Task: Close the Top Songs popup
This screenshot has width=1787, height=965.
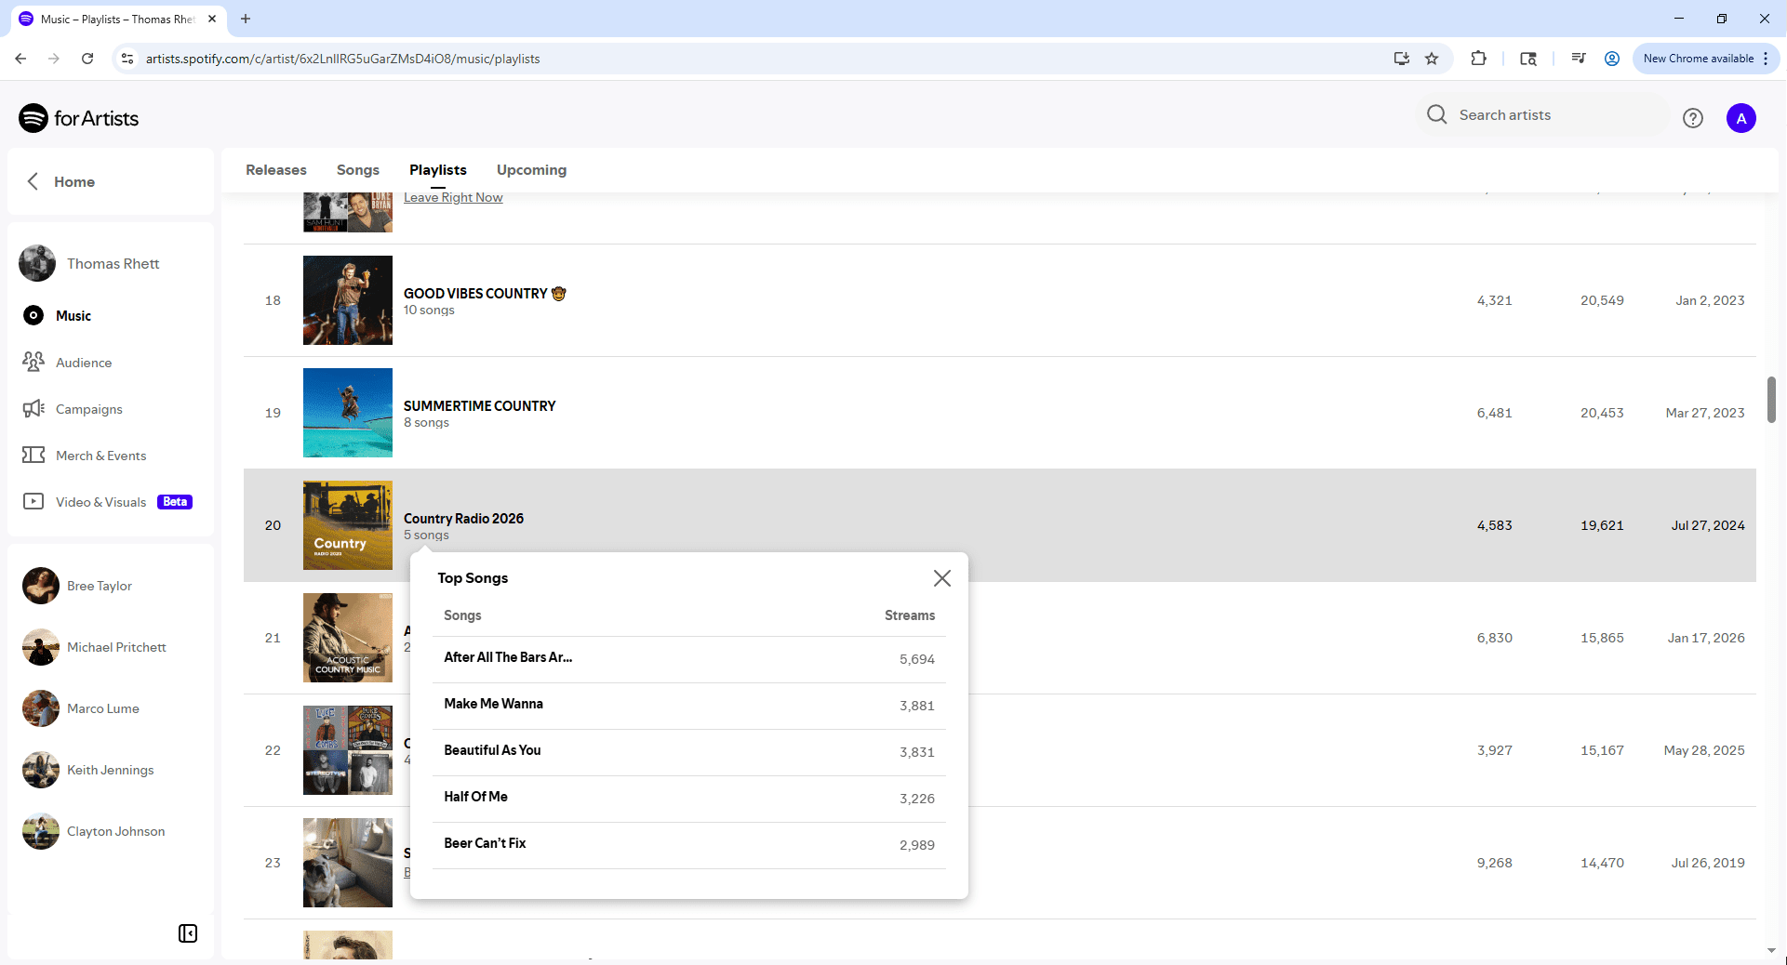Action: (941, 578)
